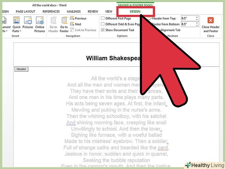The height and width of the screenshot is (169, 225).
Task: Close Header and Footer
Action: 210,25
